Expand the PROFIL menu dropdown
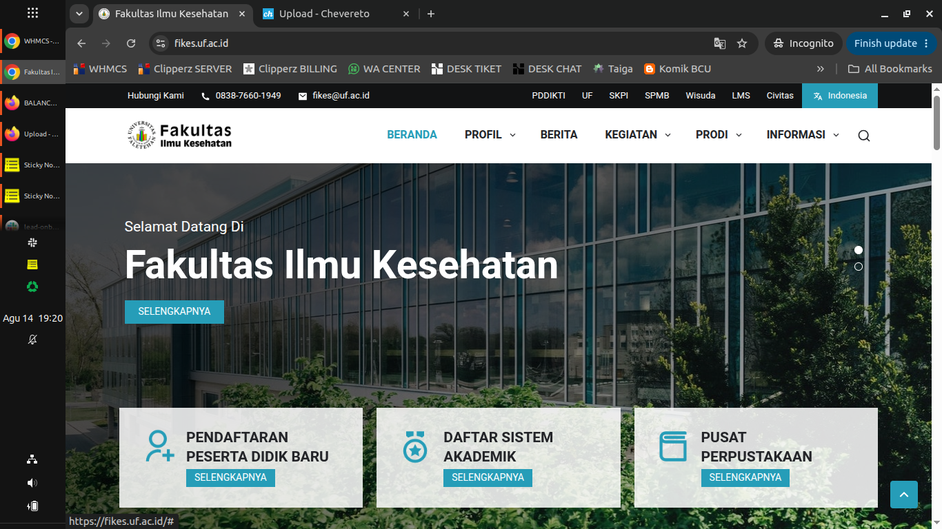The height and width of the screenshot is (529, 942). tap(512, 135)
